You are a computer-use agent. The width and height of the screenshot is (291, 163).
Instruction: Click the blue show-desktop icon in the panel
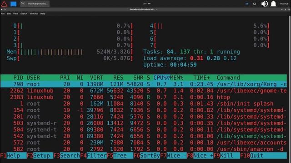[13, 4]
